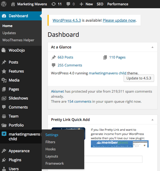Click the Portfolio folder icon
The image size is (160, 171).
4,125
